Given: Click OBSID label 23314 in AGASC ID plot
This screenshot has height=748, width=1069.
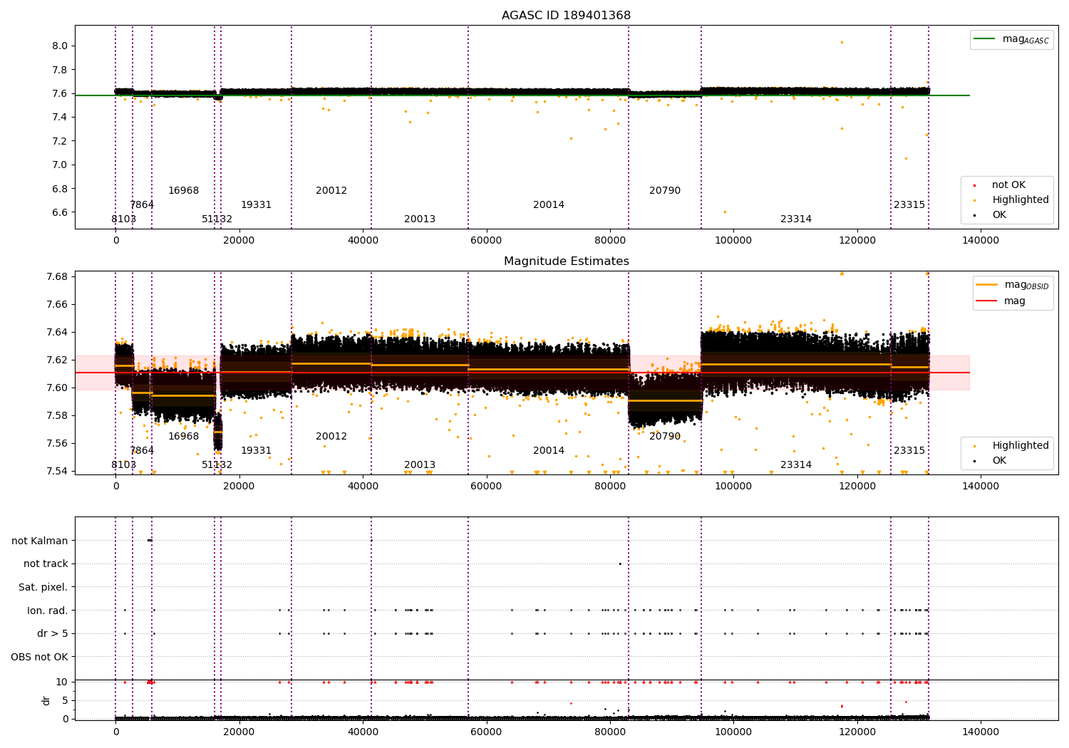Looking at the screenshot, I should click(x=796, y=219).
